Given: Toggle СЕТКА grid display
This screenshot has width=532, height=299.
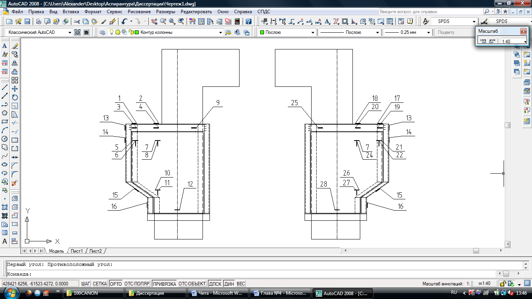Looking at the screenshot, I should click(100, 284).
